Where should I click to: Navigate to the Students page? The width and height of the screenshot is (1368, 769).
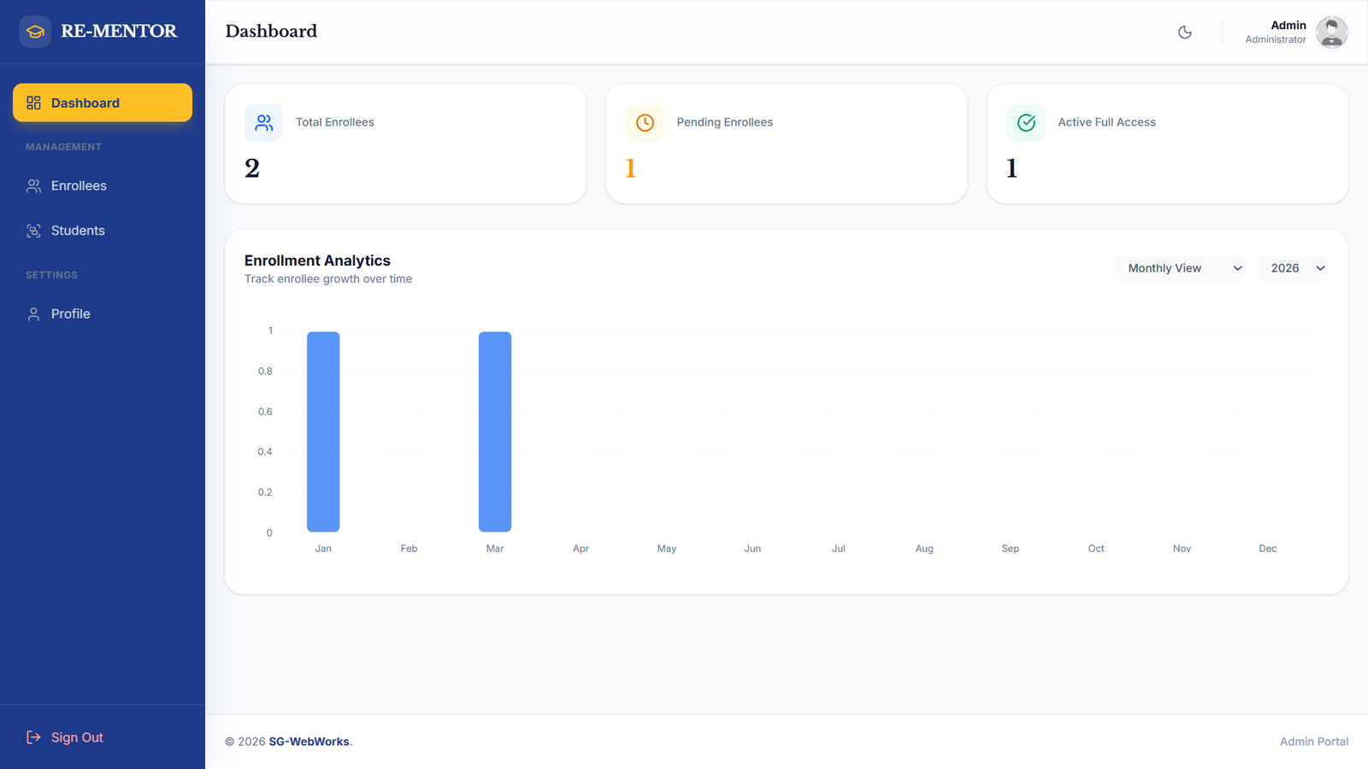[x=78, y=231]
